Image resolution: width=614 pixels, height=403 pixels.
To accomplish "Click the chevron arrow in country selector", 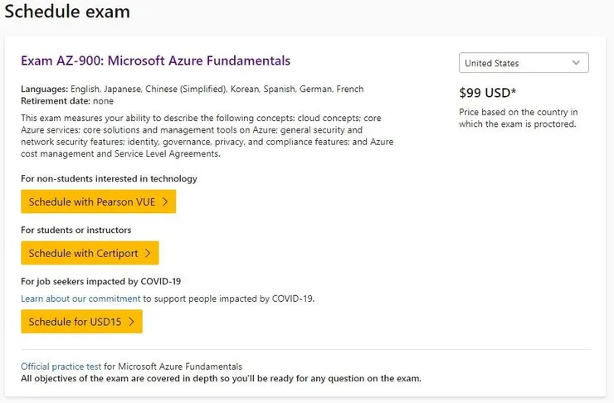I will tap(577, 63).
